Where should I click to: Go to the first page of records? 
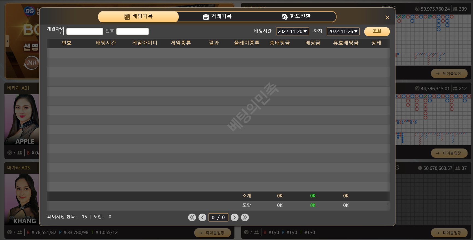point(192,217)
